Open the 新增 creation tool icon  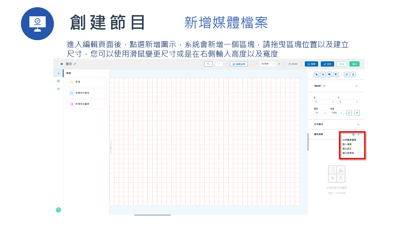(x=72, y=82)
